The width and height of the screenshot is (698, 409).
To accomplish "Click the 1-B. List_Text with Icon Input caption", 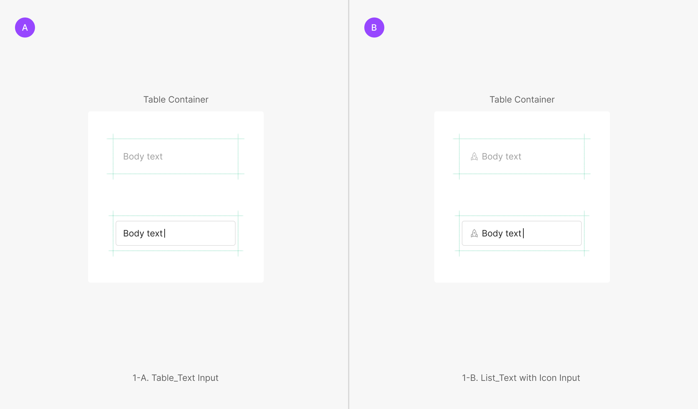I will pyautogui.click(x=521, y=378).
